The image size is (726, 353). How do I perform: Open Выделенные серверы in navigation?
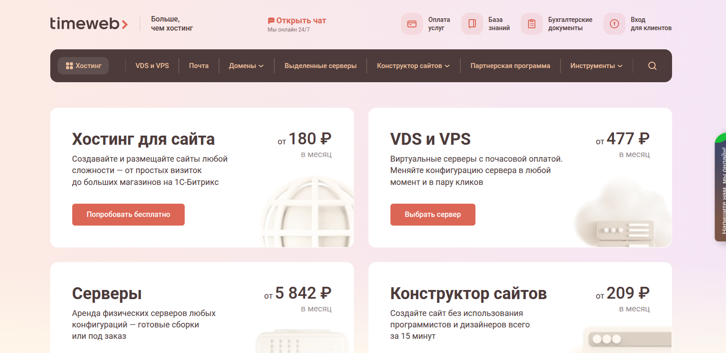click(x=320, y=66)
